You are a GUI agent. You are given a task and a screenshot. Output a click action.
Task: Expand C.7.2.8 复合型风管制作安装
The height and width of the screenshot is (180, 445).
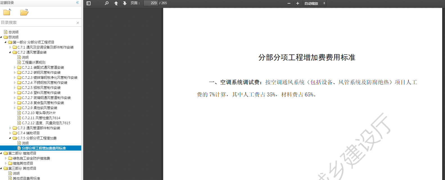click(x=15, y=103)
